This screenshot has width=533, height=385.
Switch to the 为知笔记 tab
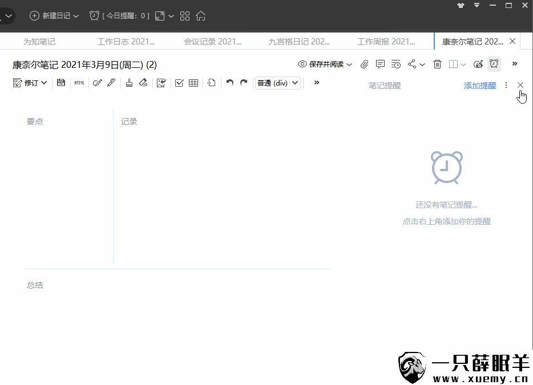[39, 42]
